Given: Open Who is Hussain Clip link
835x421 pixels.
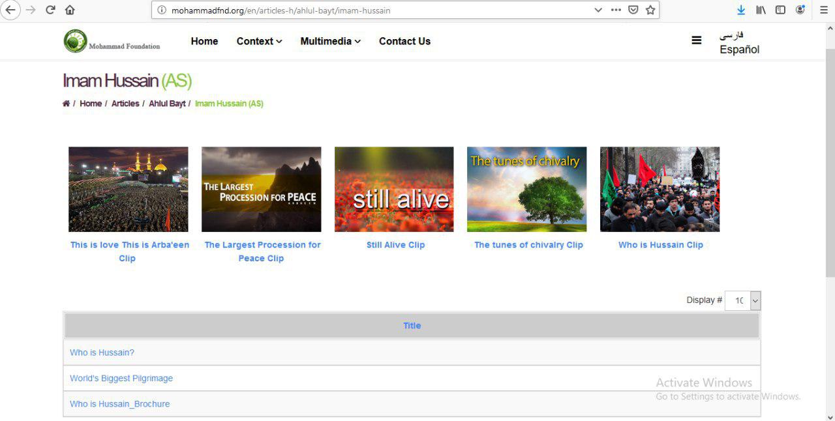Looking at the screenshot, I should (661, 245).
